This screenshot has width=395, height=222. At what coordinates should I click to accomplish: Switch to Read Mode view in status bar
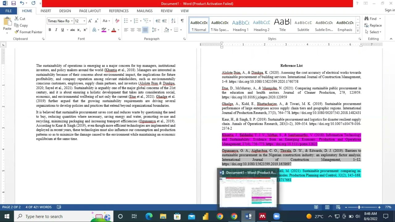(x=316, y=207)
